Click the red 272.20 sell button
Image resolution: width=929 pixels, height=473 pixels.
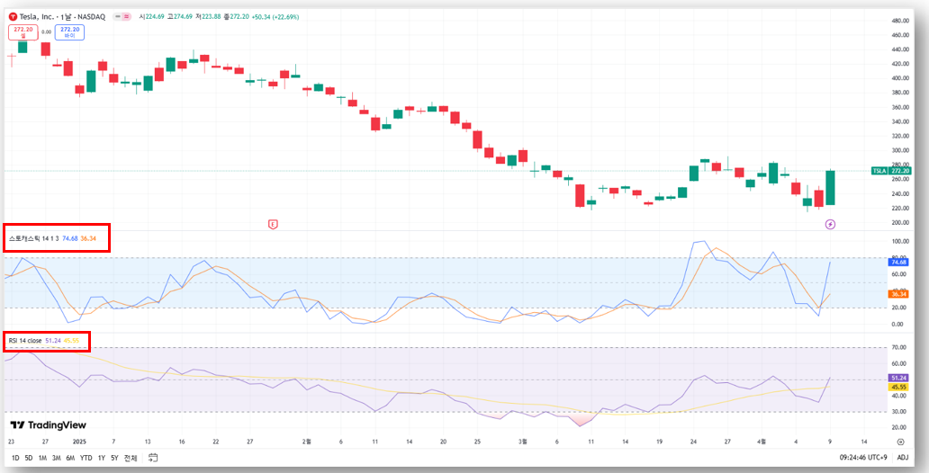(23, 32)
